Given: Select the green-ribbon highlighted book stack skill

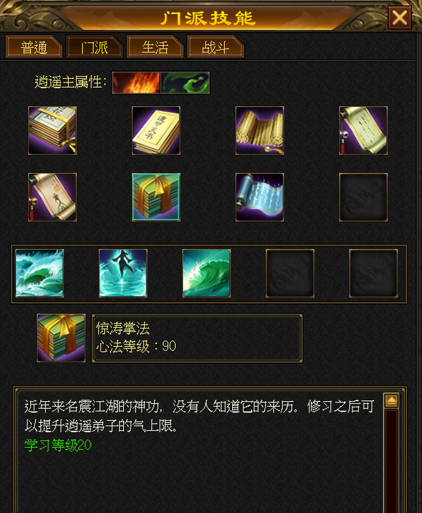Looking at the screenshot, I should pos(156,197).
